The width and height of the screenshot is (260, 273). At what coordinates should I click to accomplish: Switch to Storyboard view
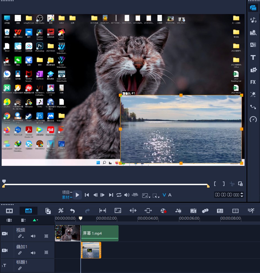click(9, 211)
